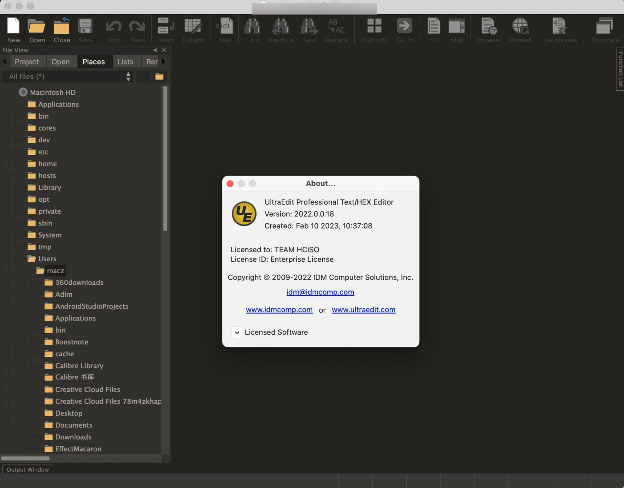Click the Close file toolbar icon

point(62,30)
